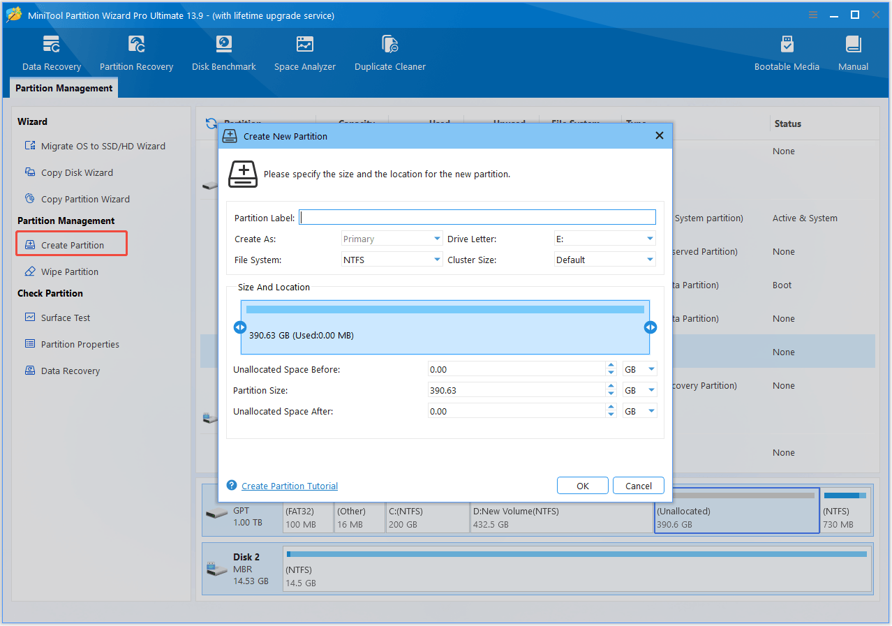This screenshot has height=626, width=892.
Task: Click the right resize handle of partition bar
Action: (x=651, y=327)
